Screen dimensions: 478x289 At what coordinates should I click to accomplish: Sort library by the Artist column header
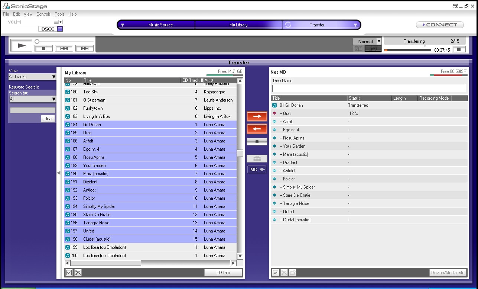point(220,80)
